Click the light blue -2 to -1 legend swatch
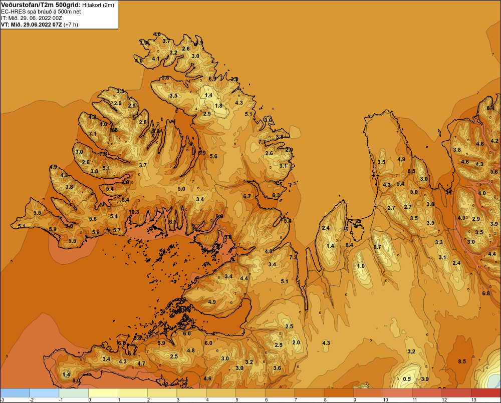 click(44, 393)
